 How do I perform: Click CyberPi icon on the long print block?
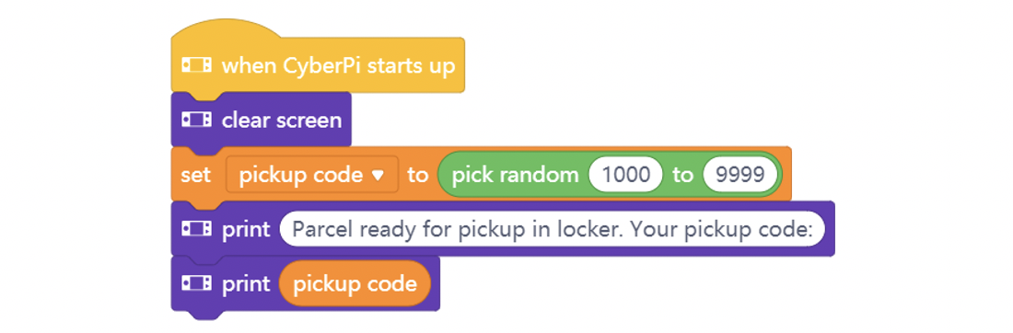(x=196, y=229)
